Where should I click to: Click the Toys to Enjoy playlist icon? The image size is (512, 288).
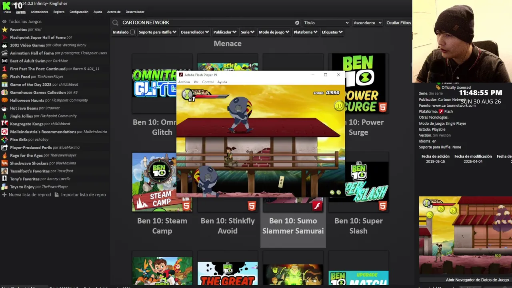[4, 187]
